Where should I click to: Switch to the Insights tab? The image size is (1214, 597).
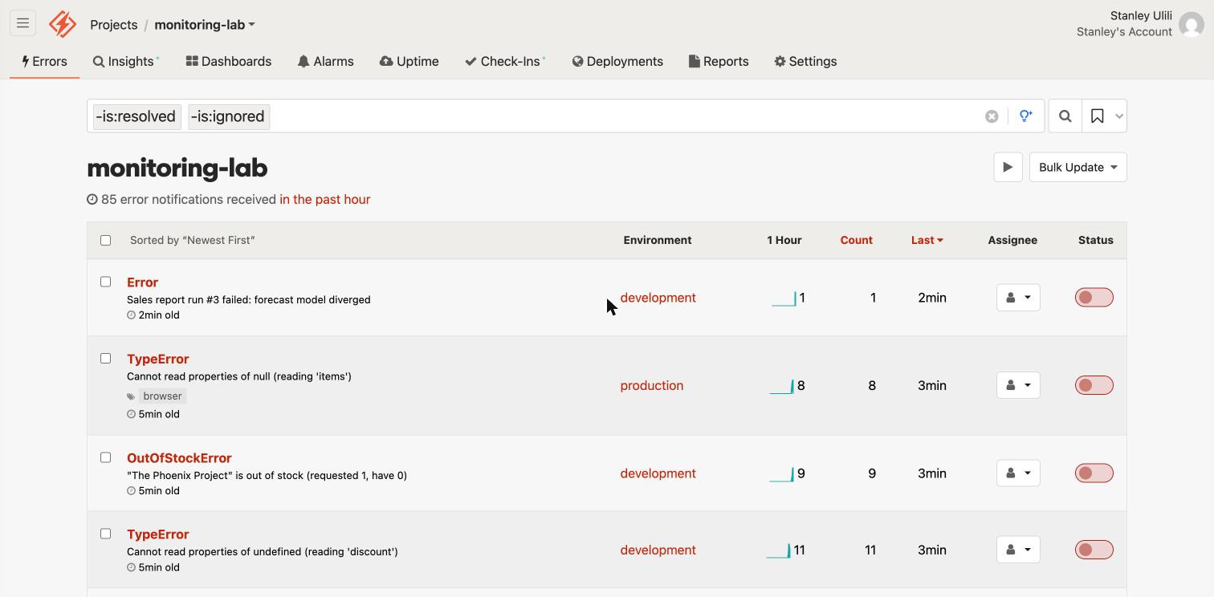[126, 61]
